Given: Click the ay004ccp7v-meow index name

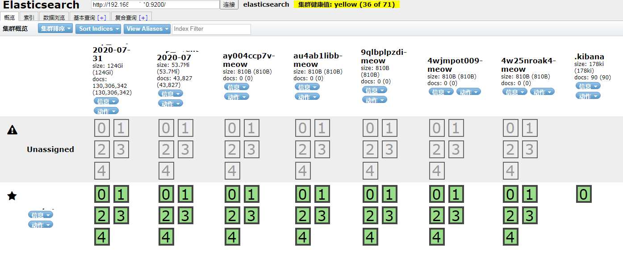Looking at the screenshot, I should (x=249, y=60).
